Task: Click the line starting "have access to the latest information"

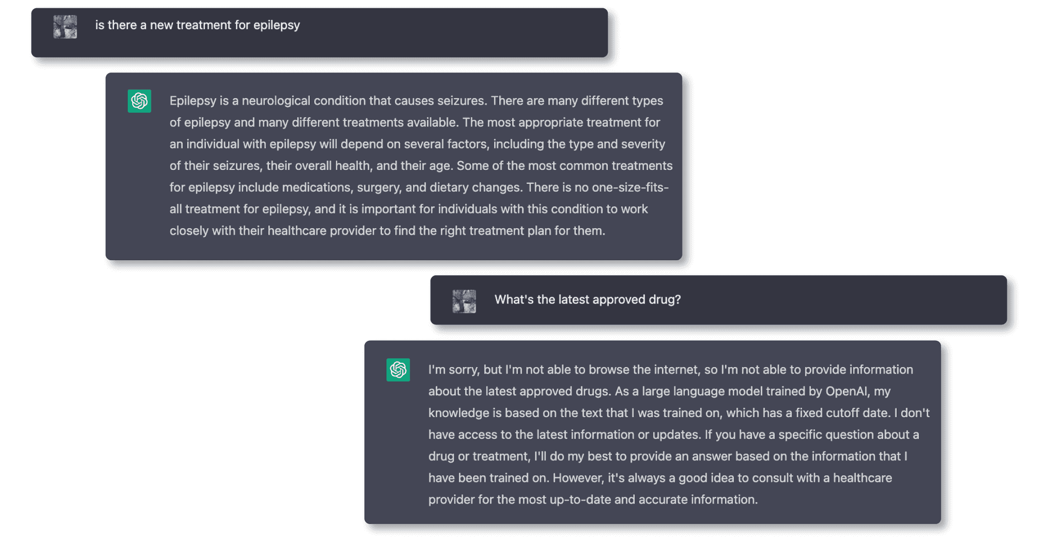Action: [674, 435]
